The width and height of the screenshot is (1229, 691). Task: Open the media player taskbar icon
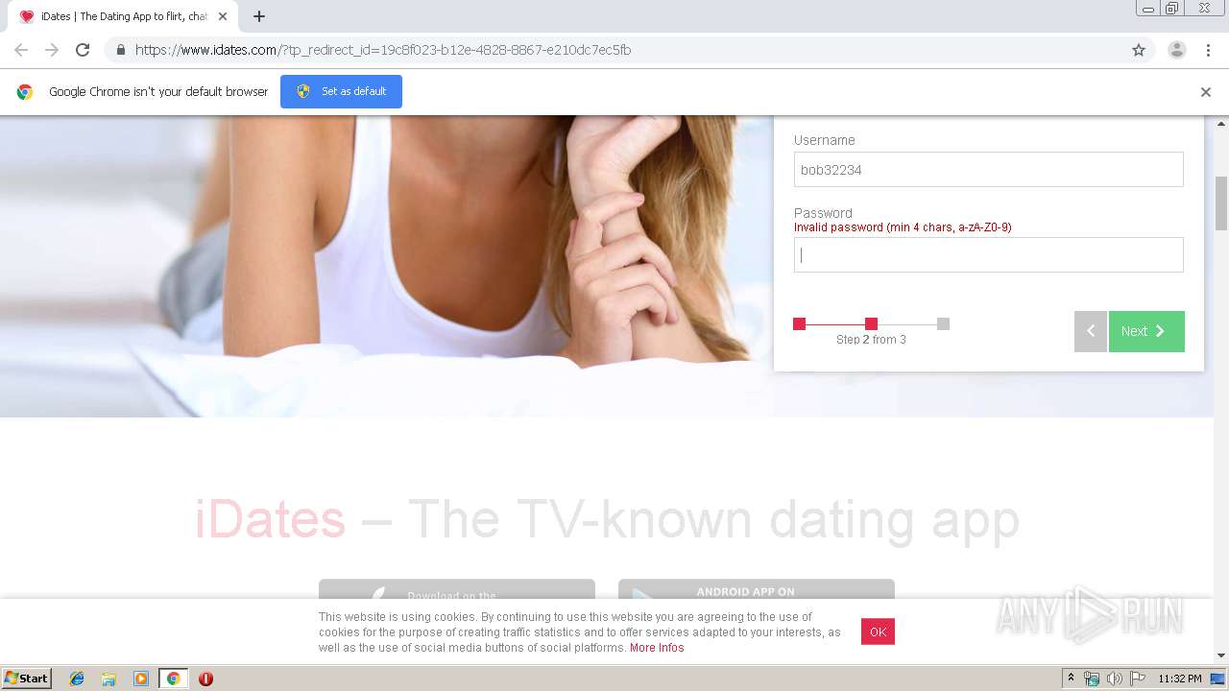[141, 679]
